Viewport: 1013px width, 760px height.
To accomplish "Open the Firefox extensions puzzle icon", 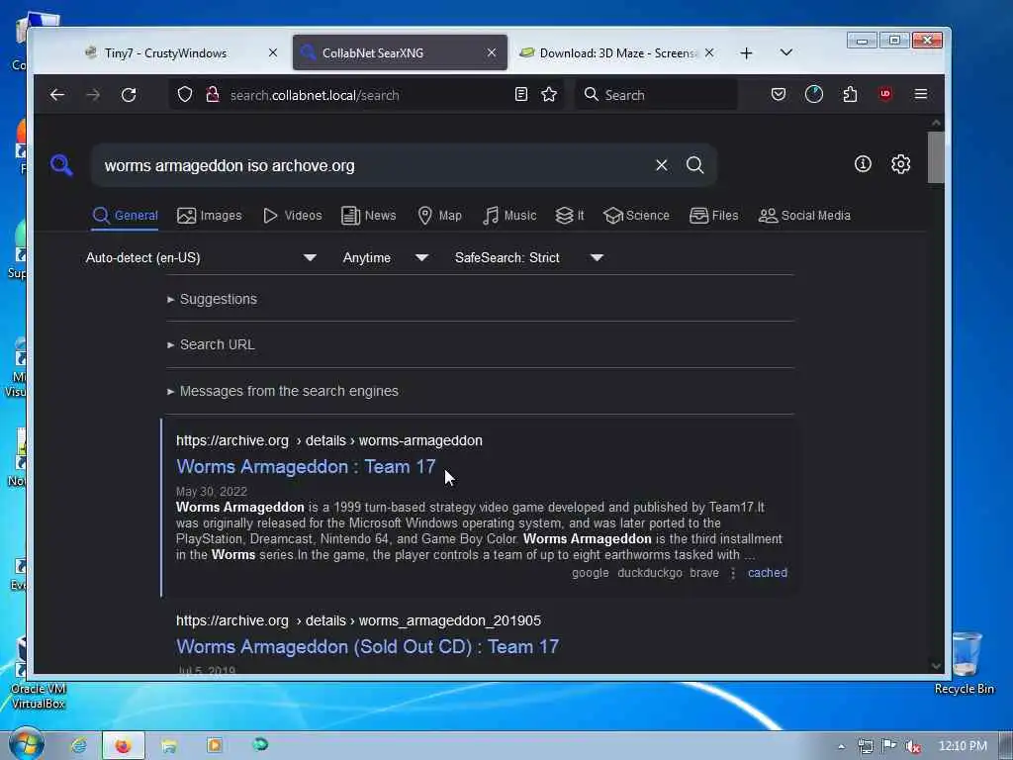I will (x=850, y=94).
